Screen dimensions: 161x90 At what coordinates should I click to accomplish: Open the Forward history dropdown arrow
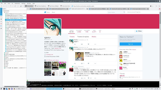(x=8, y=6)
